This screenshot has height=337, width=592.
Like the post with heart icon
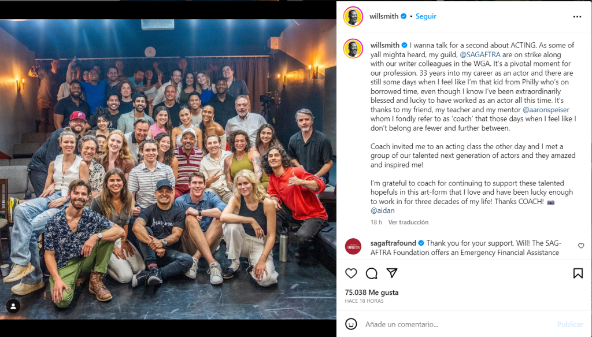pos(351,273)
